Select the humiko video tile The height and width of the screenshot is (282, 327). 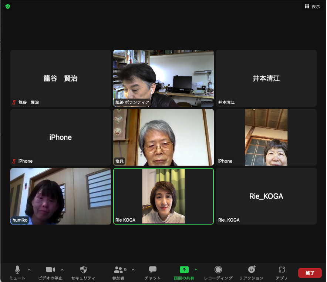[x=61, y=196]
